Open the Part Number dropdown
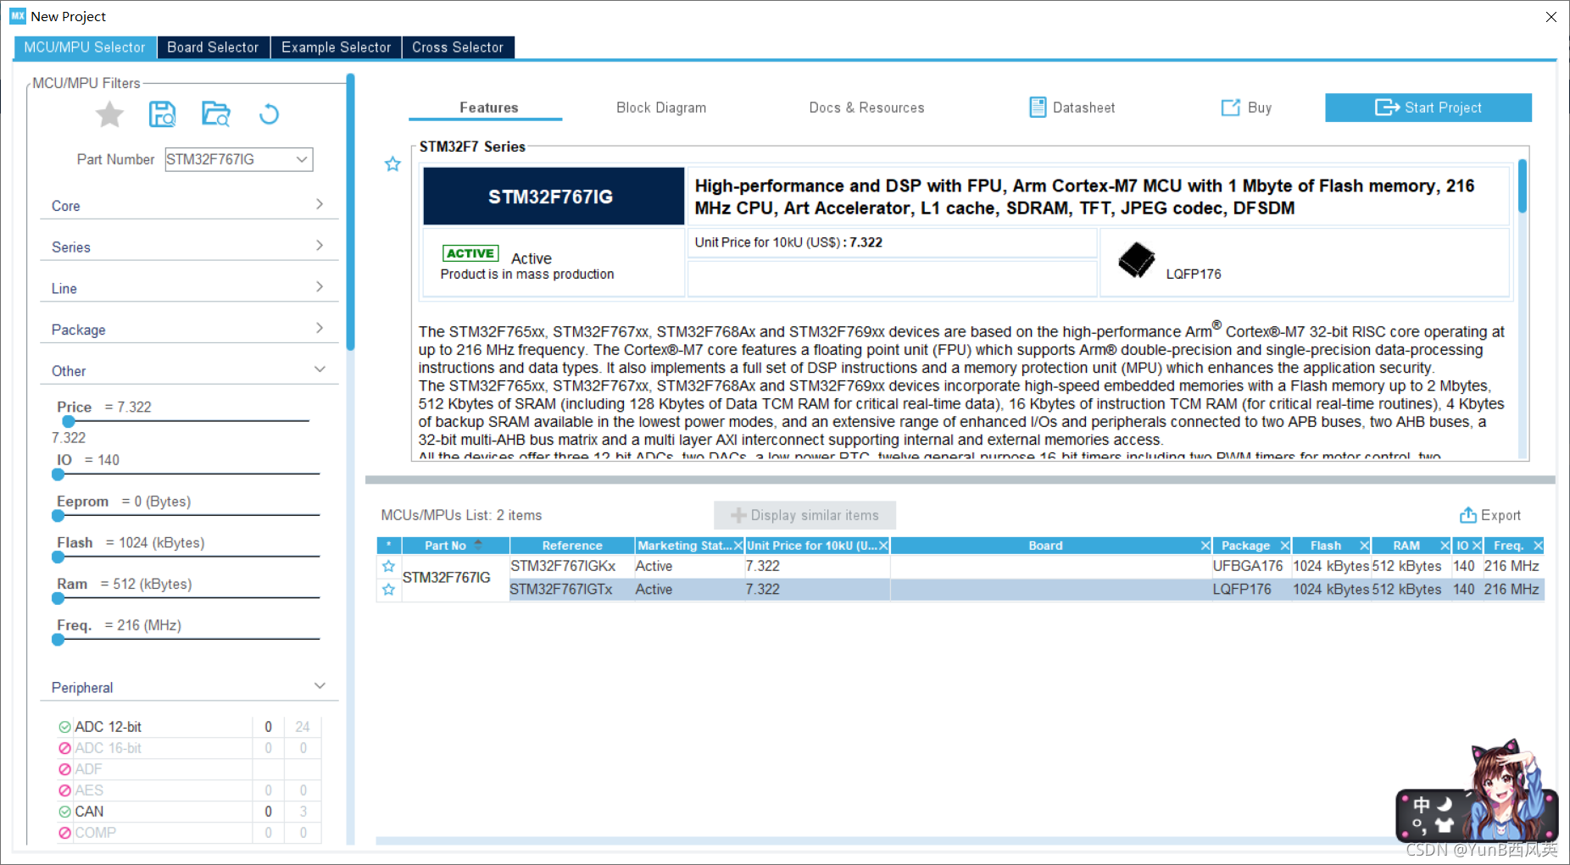Image resolution: width=1570 pixels, height=865 pixels. [x=301, y=159]
